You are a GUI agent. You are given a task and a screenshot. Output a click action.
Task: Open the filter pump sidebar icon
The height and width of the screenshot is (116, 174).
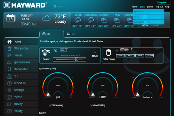tap(9, 49)
